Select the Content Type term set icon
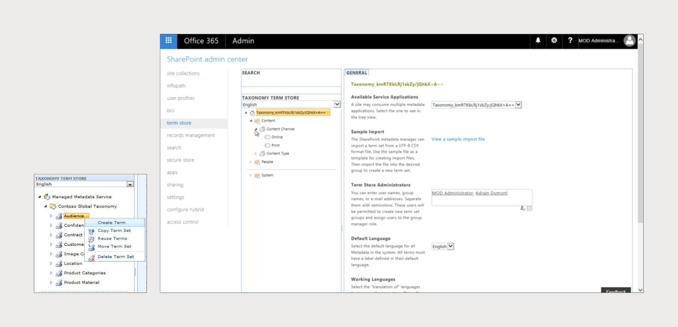This screenshot has height=327, width=678. click(262, 154)
